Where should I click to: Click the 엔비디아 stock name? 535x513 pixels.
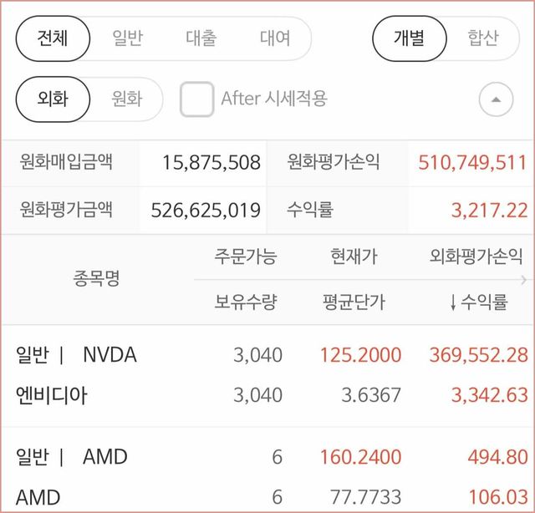point(52,394)
